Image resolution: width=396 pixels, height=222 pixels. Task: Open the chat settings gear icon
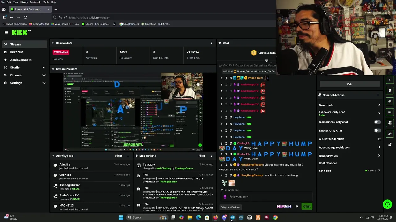[x=297, y=206]
